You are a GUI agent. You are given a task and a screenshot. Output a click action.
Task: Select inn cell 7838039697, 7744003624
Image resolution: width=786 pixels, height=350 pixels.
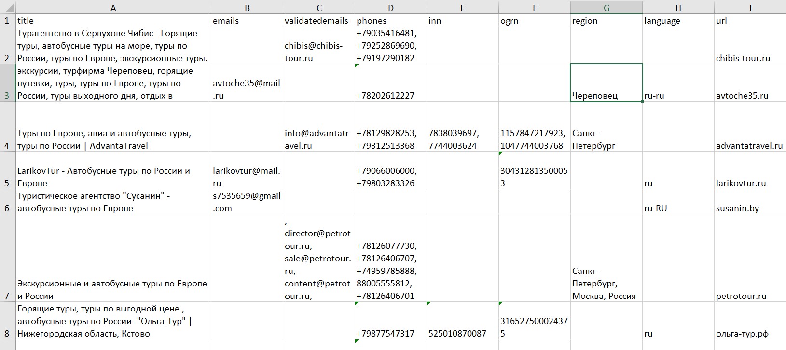click(463, 127)
